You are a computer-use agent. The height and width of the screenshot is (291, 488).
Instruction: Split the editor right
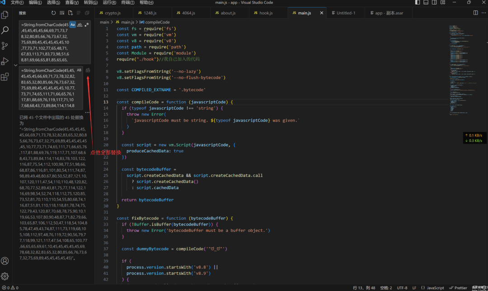(475, 13)
